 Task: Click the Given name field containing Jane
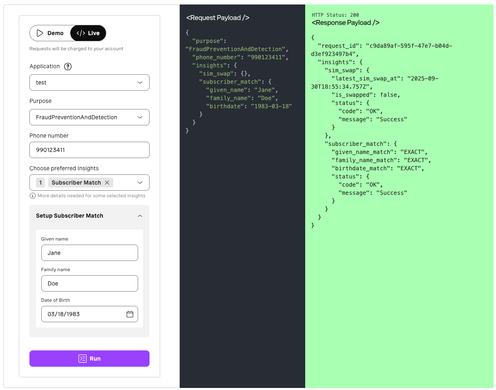[89, 252]
